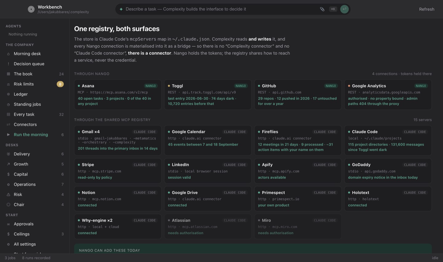Click '8 runs recorded' in the status bar
The width and height of the screenshot is (443, 262).
(x=36, y=258)
